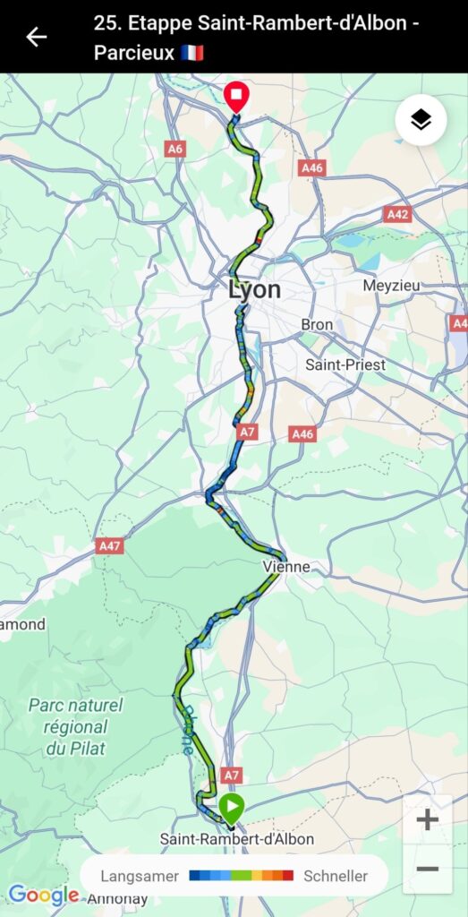Tap the Saint-Priest map label

click(345, 365)
